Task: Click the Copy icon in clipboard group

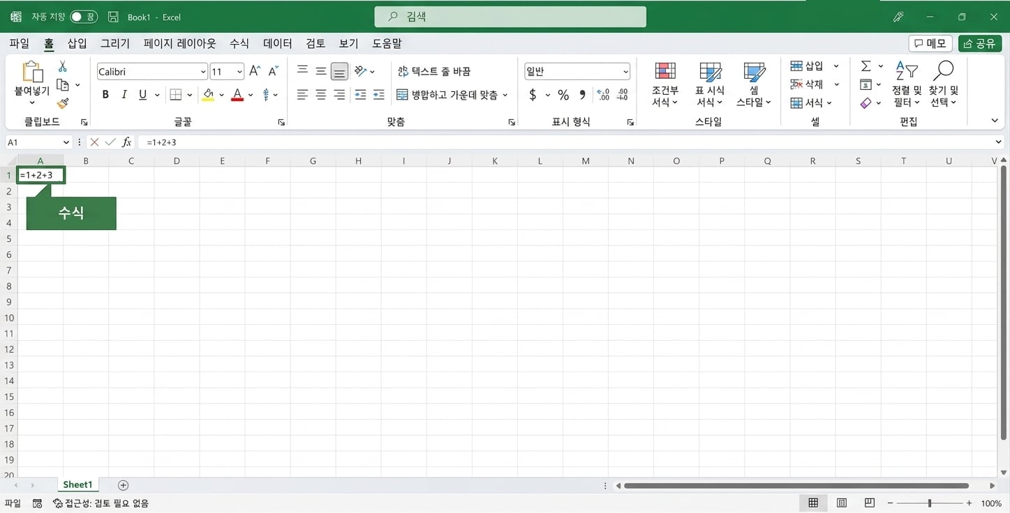Action: pyautogui.click(x=63, y=85)
